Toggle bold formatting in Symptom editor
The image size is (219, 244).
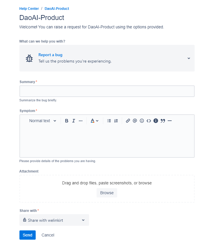(67, 121)
